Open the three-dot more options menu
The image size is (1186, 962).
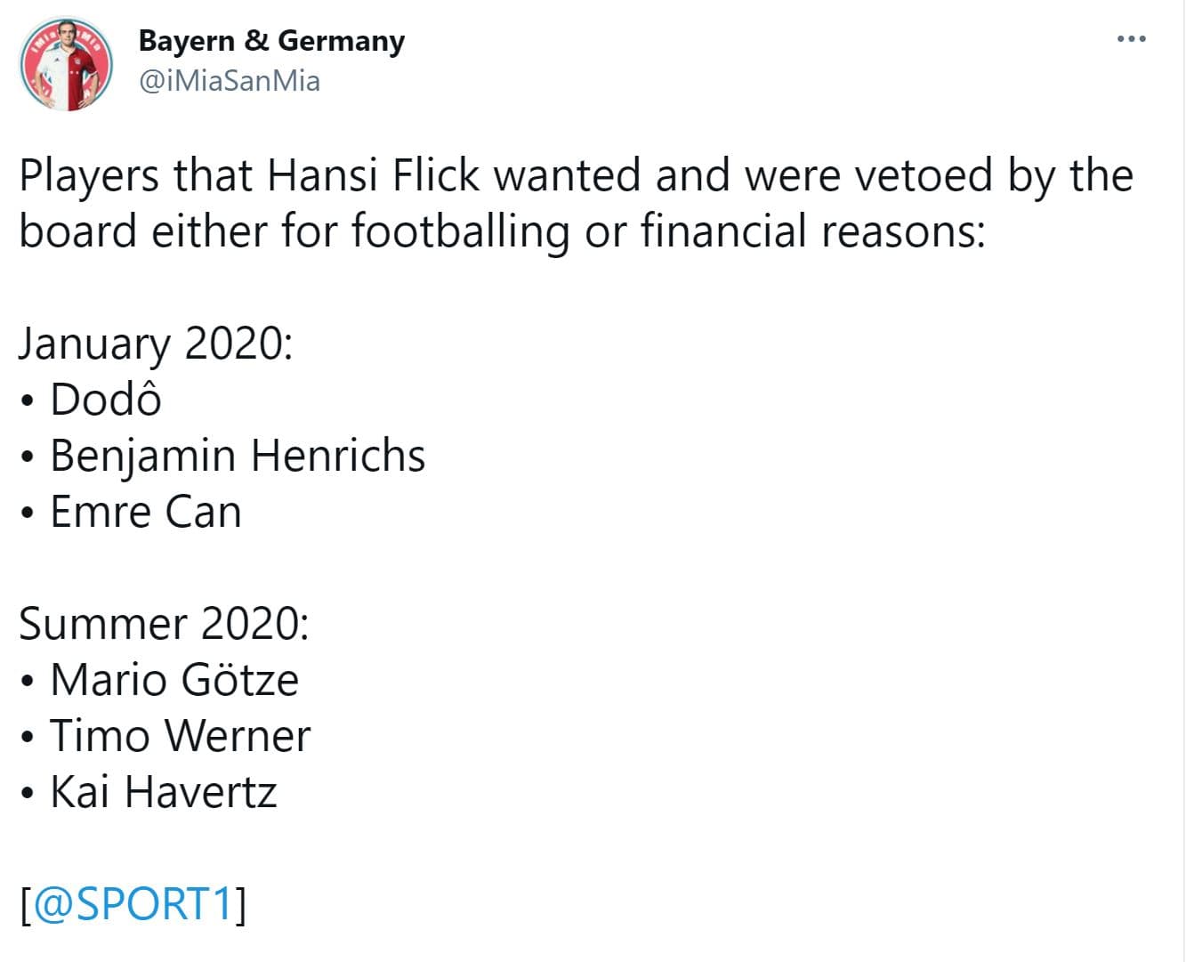(x=1131, y=39)
